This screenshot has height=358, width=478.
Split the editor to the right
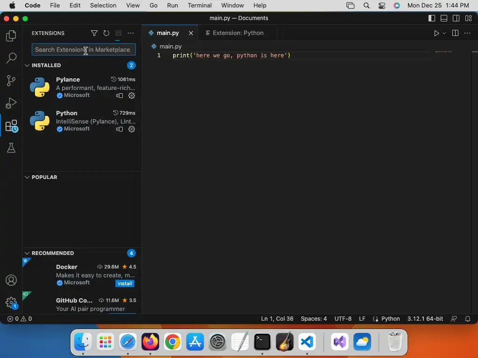click(x=455, y=33)
